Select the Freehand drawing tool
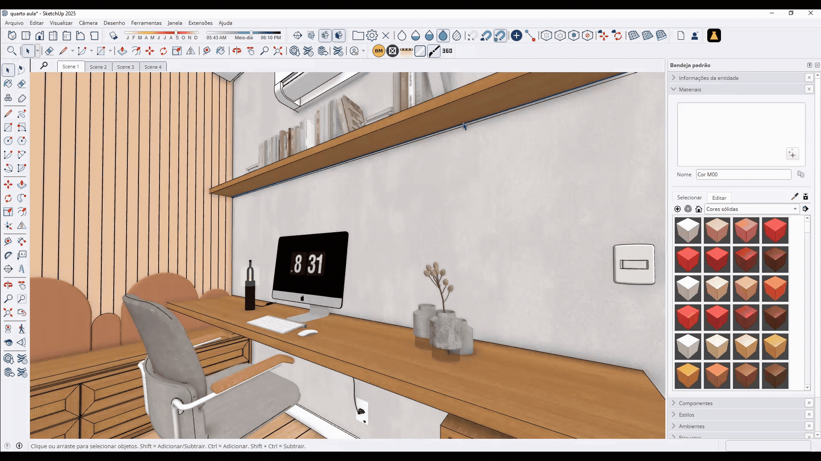The height and width of the screenshot is (461, 821). [22, 114]
